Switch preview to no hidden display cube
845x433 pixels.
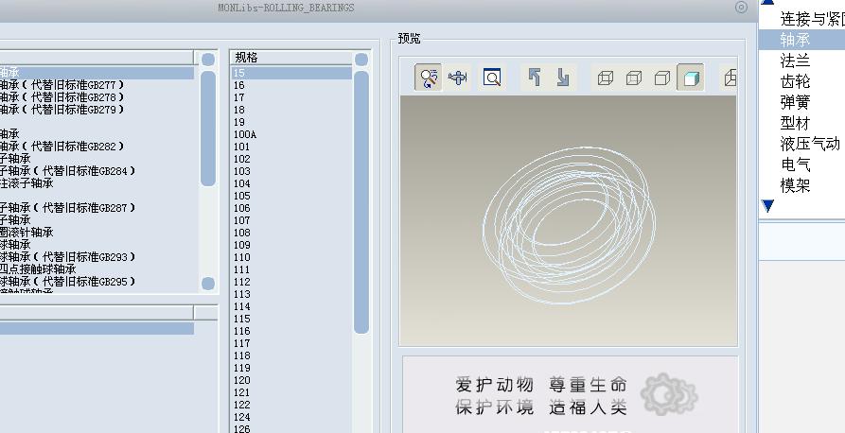[661, 78]
